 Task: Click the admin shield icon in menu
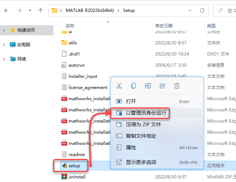point(119,113)
